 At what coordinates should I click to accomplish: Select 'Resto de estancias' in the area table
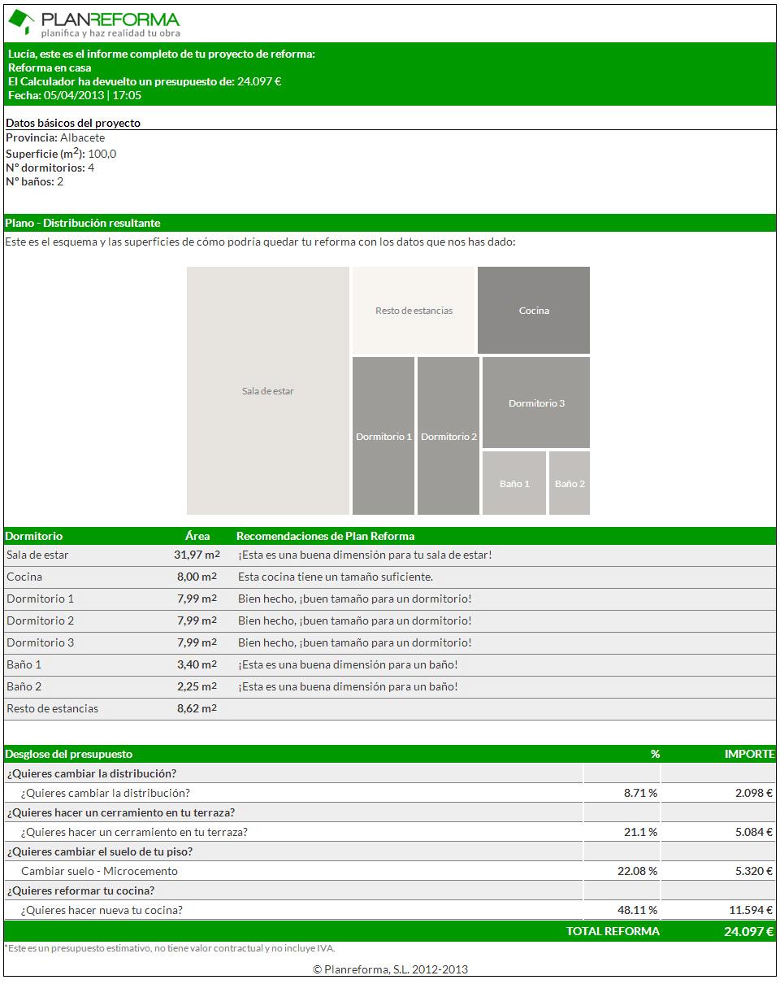(53, 708)
